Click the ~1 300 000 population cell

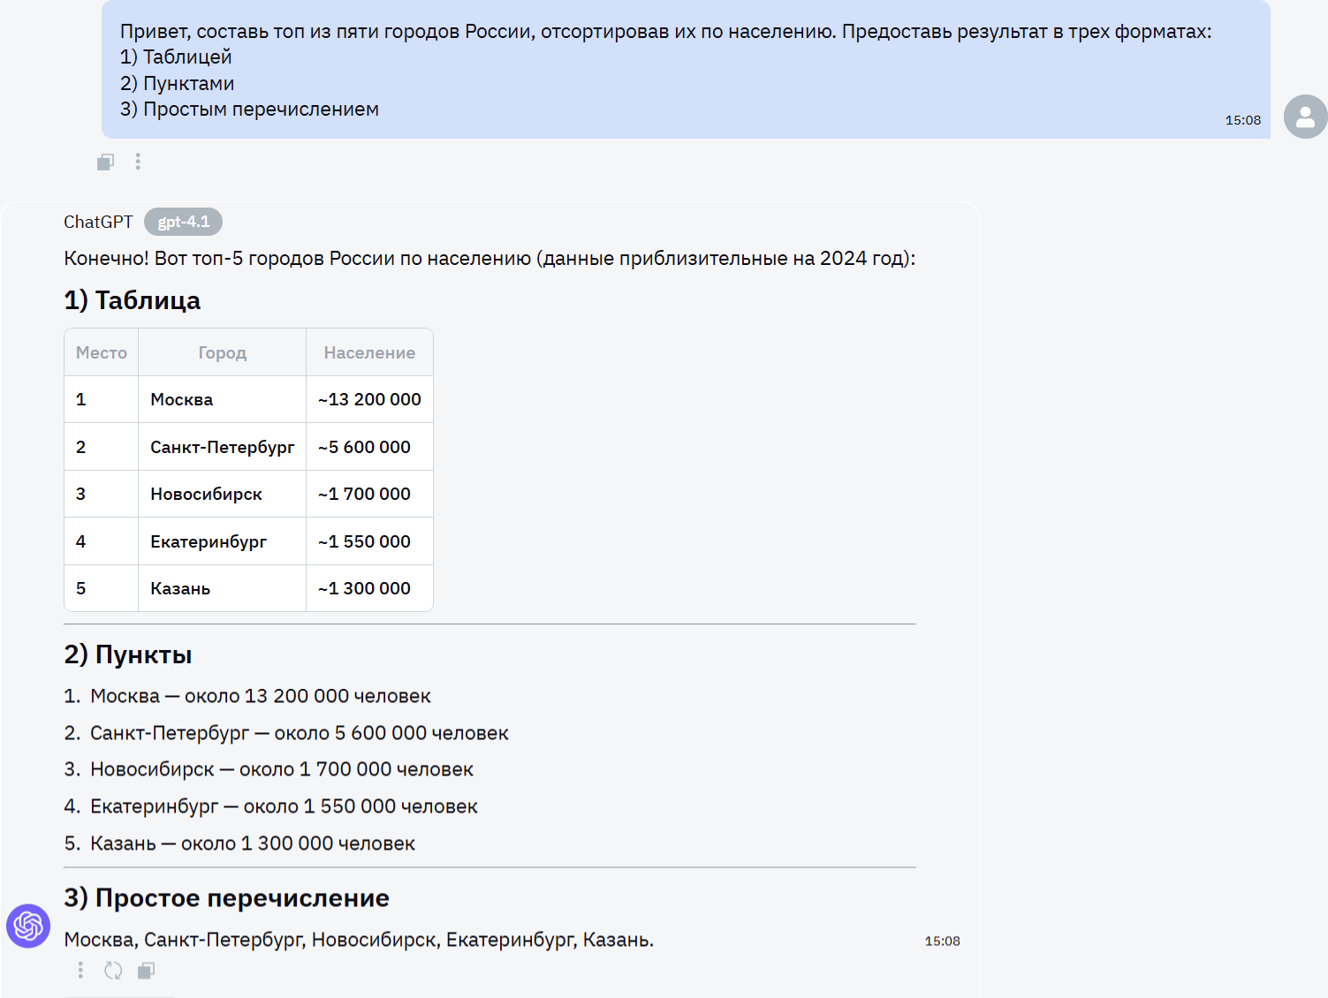pyautogui.click(x=365, y=588)
